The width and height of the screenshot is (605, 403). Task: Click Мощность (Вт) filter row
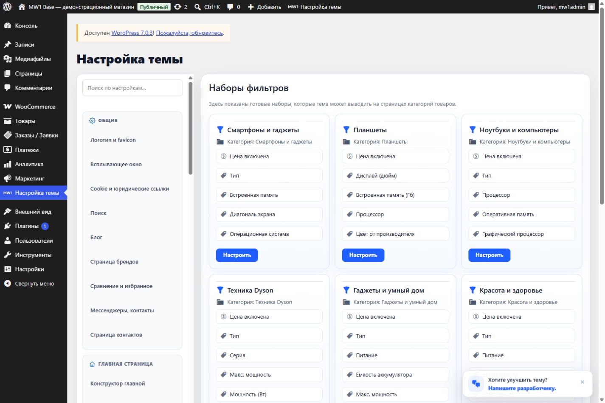269,395
